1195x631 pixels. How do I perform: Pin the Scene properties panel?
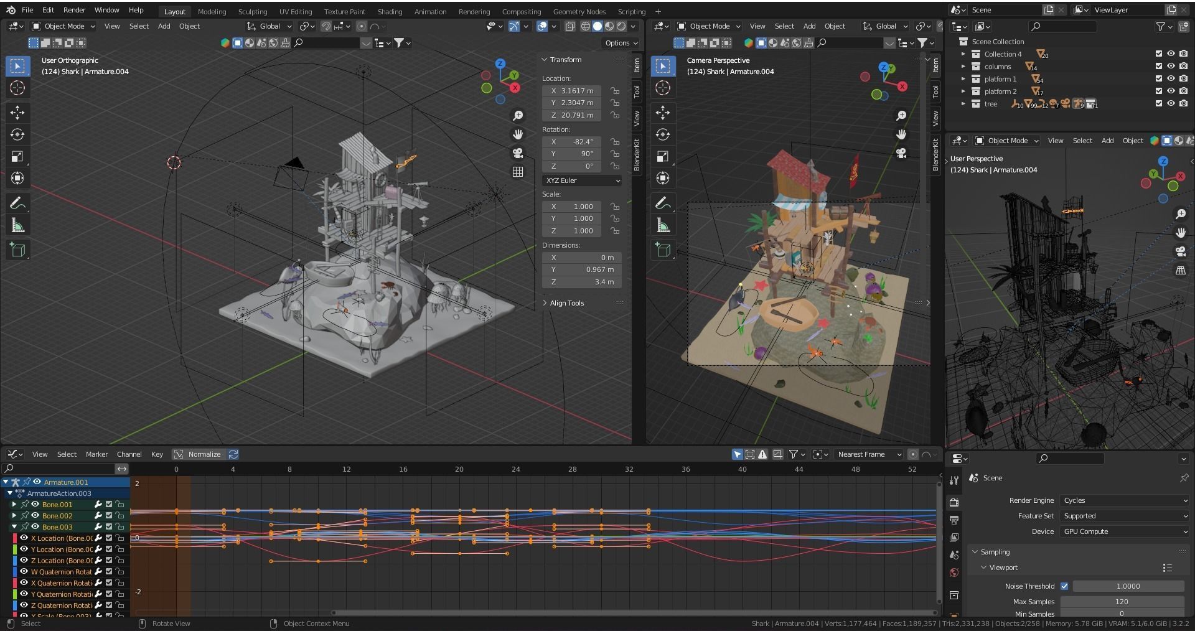click(x=1183, y=478)
